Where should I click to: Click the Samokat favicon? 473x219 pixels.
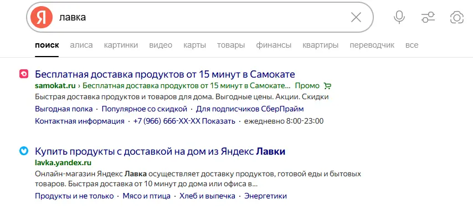click(23, 74)
